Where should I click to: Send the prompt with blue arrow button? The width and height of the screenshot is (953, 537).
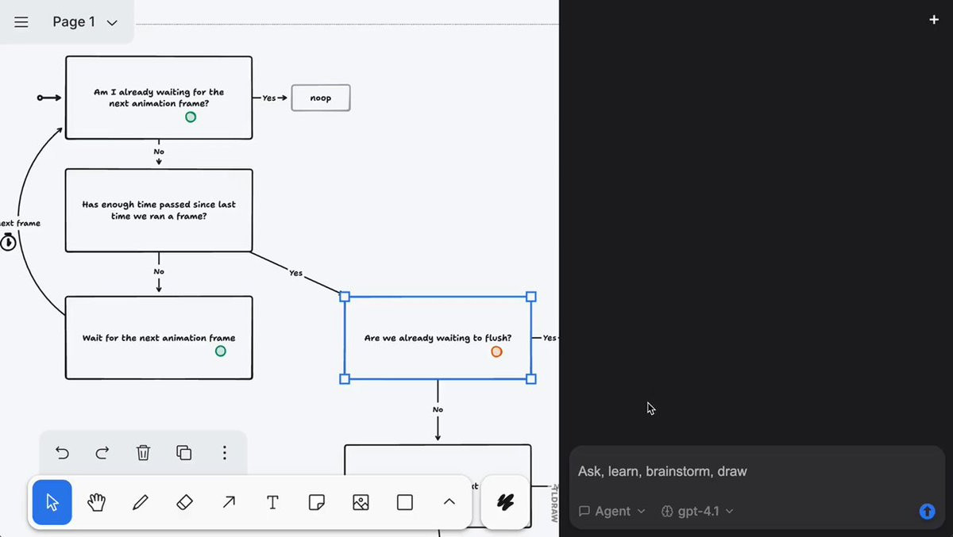click(927, 512)
